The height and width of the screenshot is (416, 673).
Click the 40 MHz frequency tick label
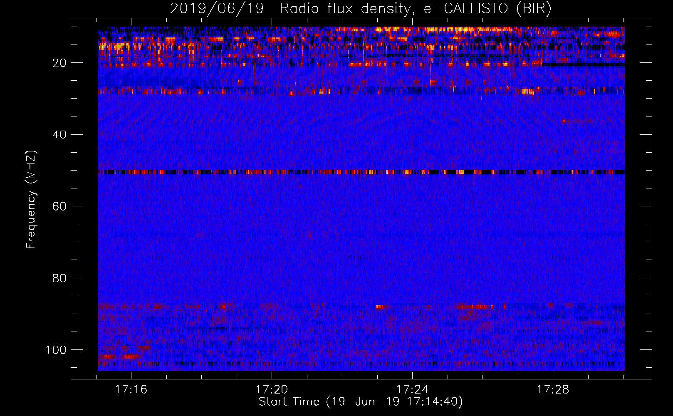[59, 134]
